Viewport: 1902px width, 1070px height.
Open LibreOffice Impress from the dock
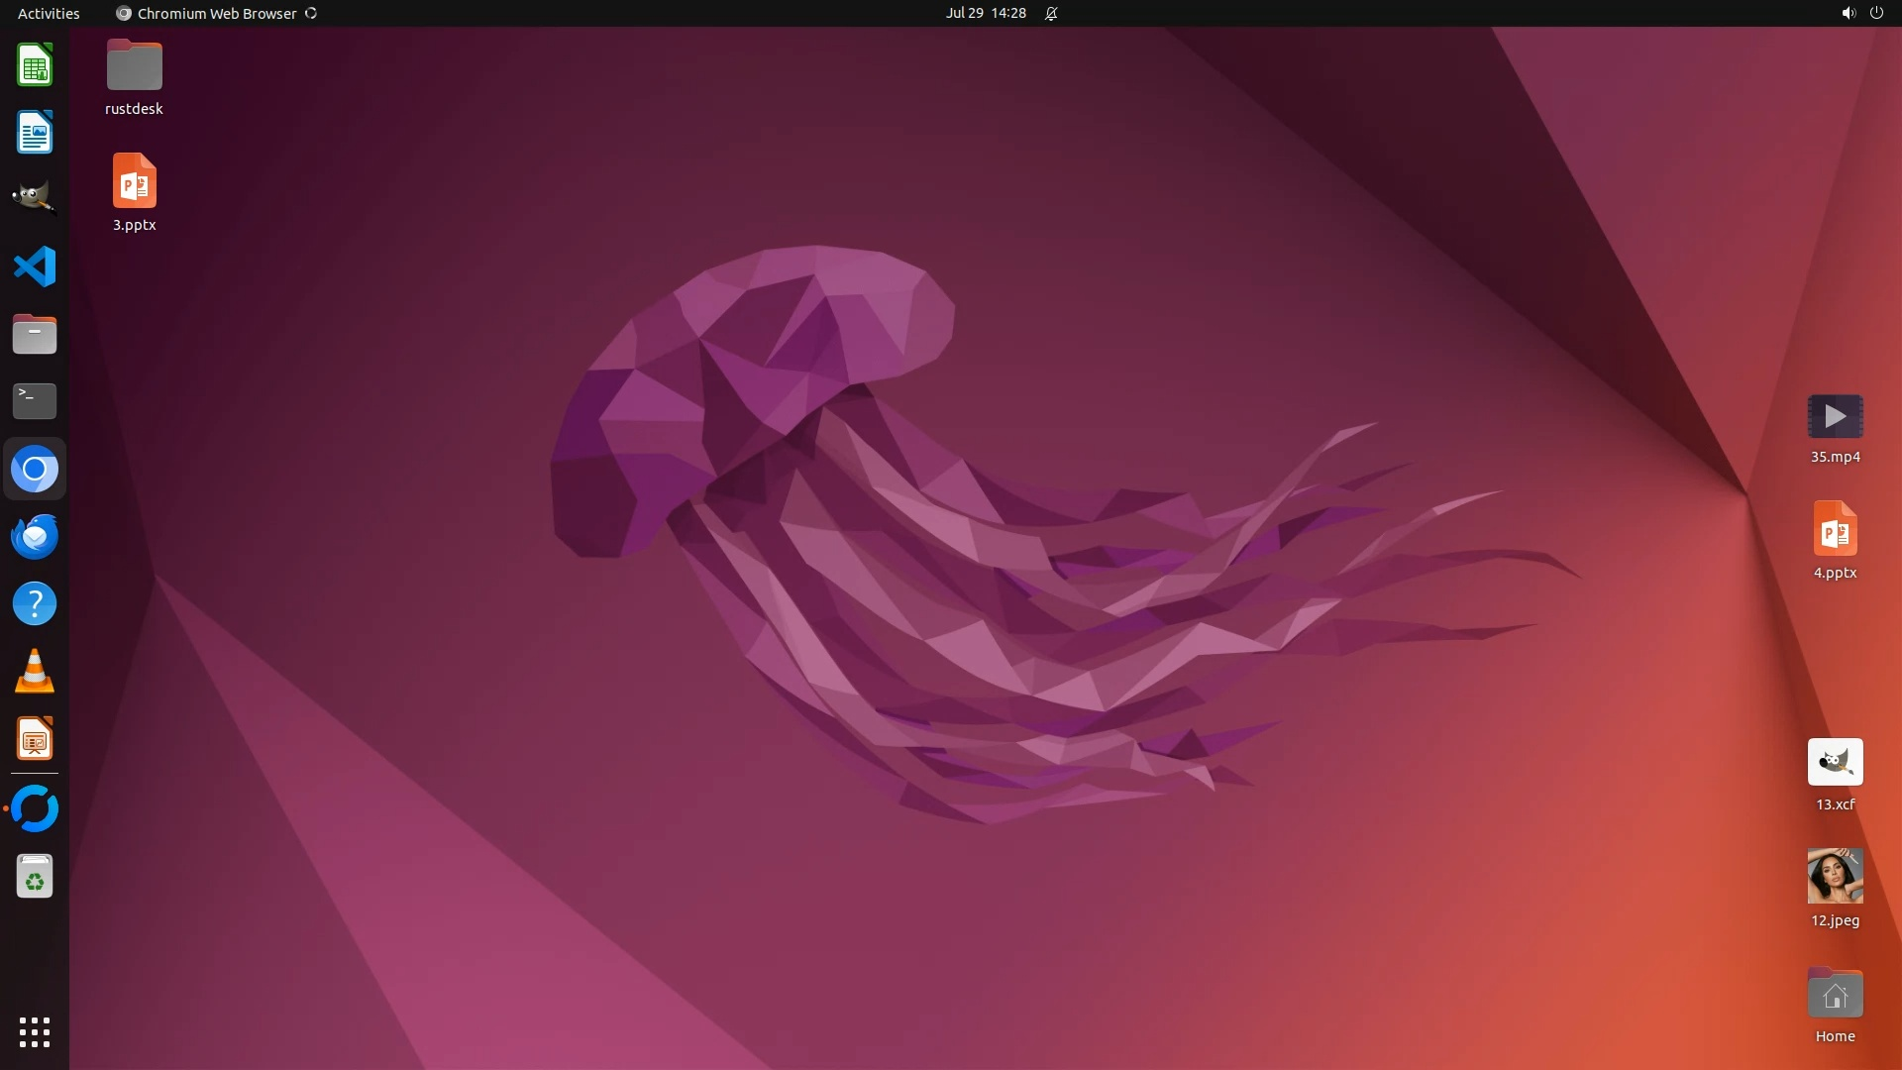point(35,739)
